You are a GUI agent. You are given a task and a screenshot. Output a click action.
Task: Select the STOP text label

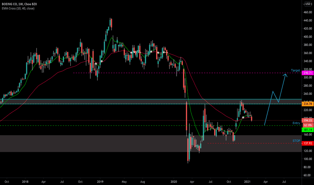(296, 141)
